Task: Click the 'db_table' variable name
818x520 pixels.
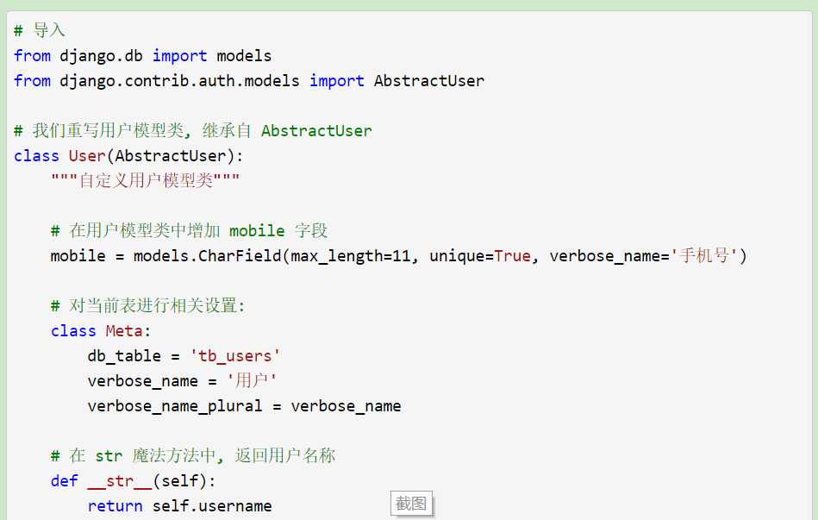Action: (124, 356)
